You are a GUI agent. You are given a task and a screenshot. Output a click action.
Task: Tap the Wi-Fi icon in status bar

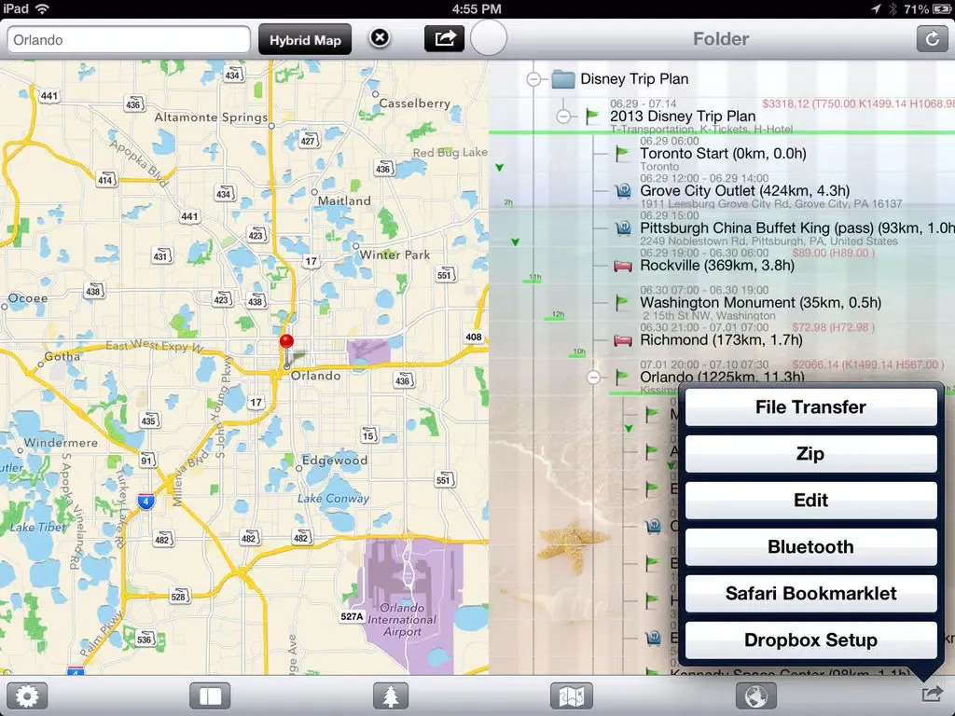click(42, 8)
